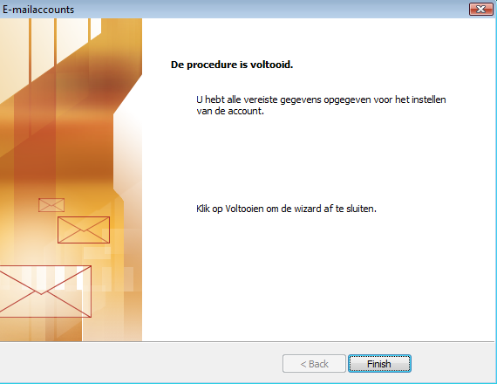Click the greyed-out Back button
This screenshot has width=497, height=384.
pos(314,364)
